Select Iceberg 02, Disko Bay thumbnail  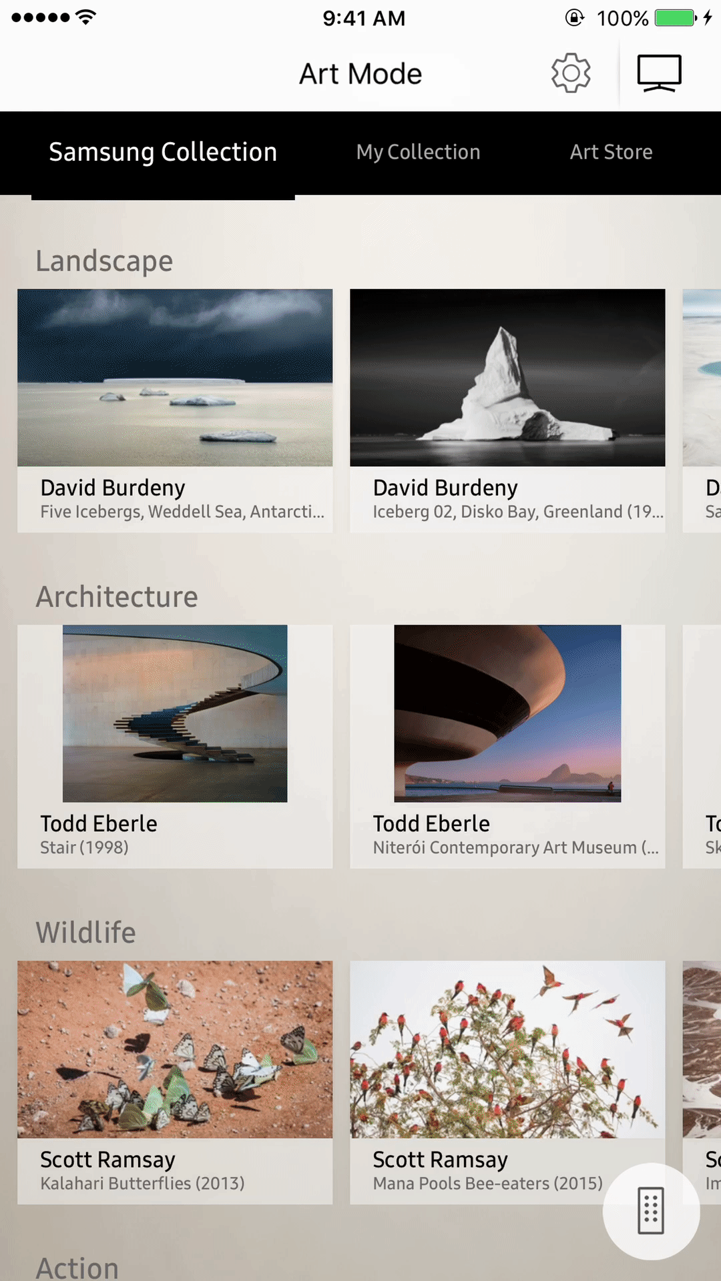[x=507, y=378]
